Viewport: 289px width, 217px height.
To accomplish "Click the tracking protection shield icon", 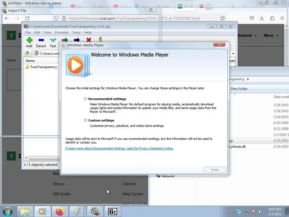I will 56,18.
